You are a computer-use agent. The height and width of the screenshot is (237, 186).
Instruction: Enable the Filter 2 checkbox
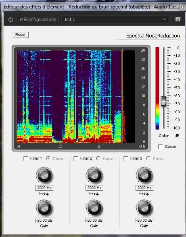click(76, 158)
